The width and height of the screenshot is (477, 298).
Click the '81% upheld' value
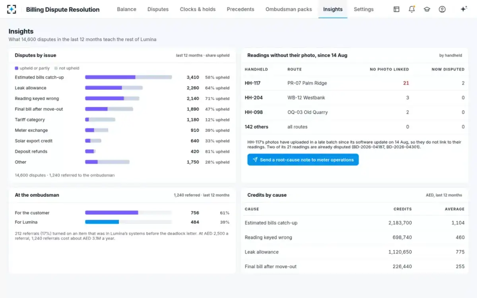click(217, 151)
